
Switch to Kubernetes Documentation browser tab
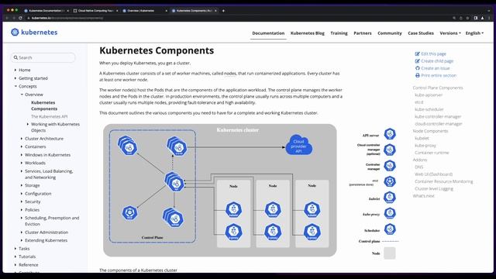(x=46, y=10)
